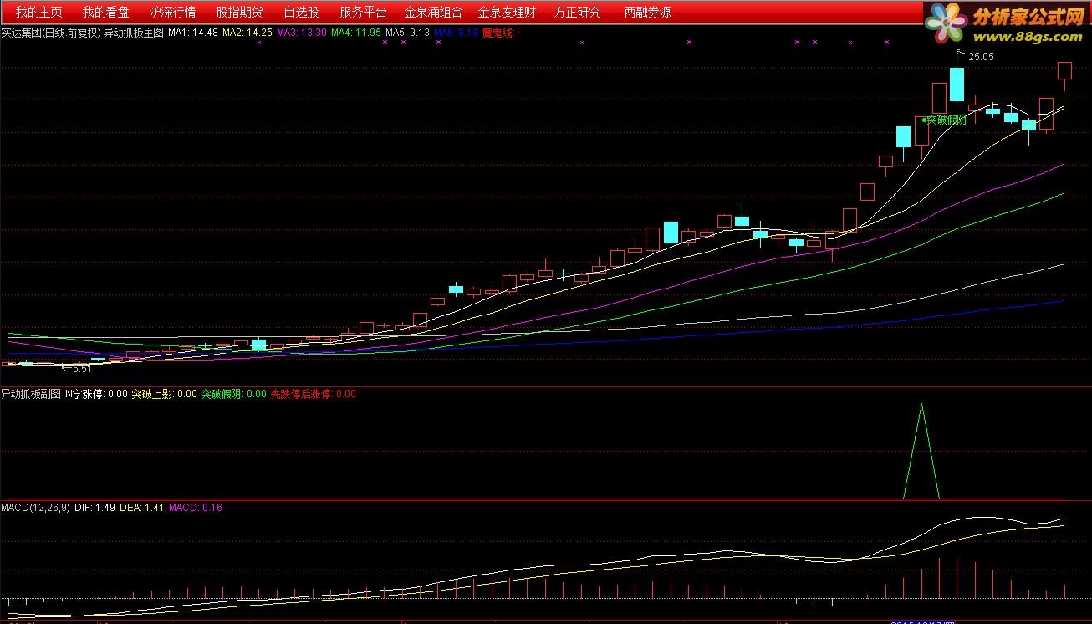Click the 异动抓板主图 indicator name

134,33
